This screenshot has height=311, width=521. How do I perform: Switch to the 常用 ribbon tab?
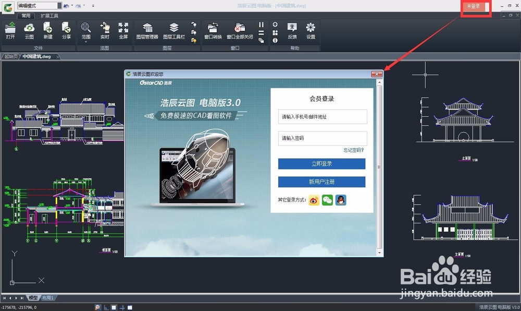pyautogui.click(x=26, y=16)
